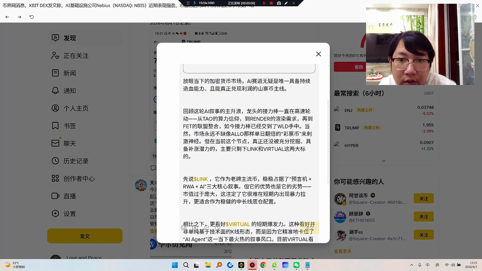Open the TRUMP row in most searched
Image resolution: width=482 pixels, height=271 pixels.
(384, 128)
